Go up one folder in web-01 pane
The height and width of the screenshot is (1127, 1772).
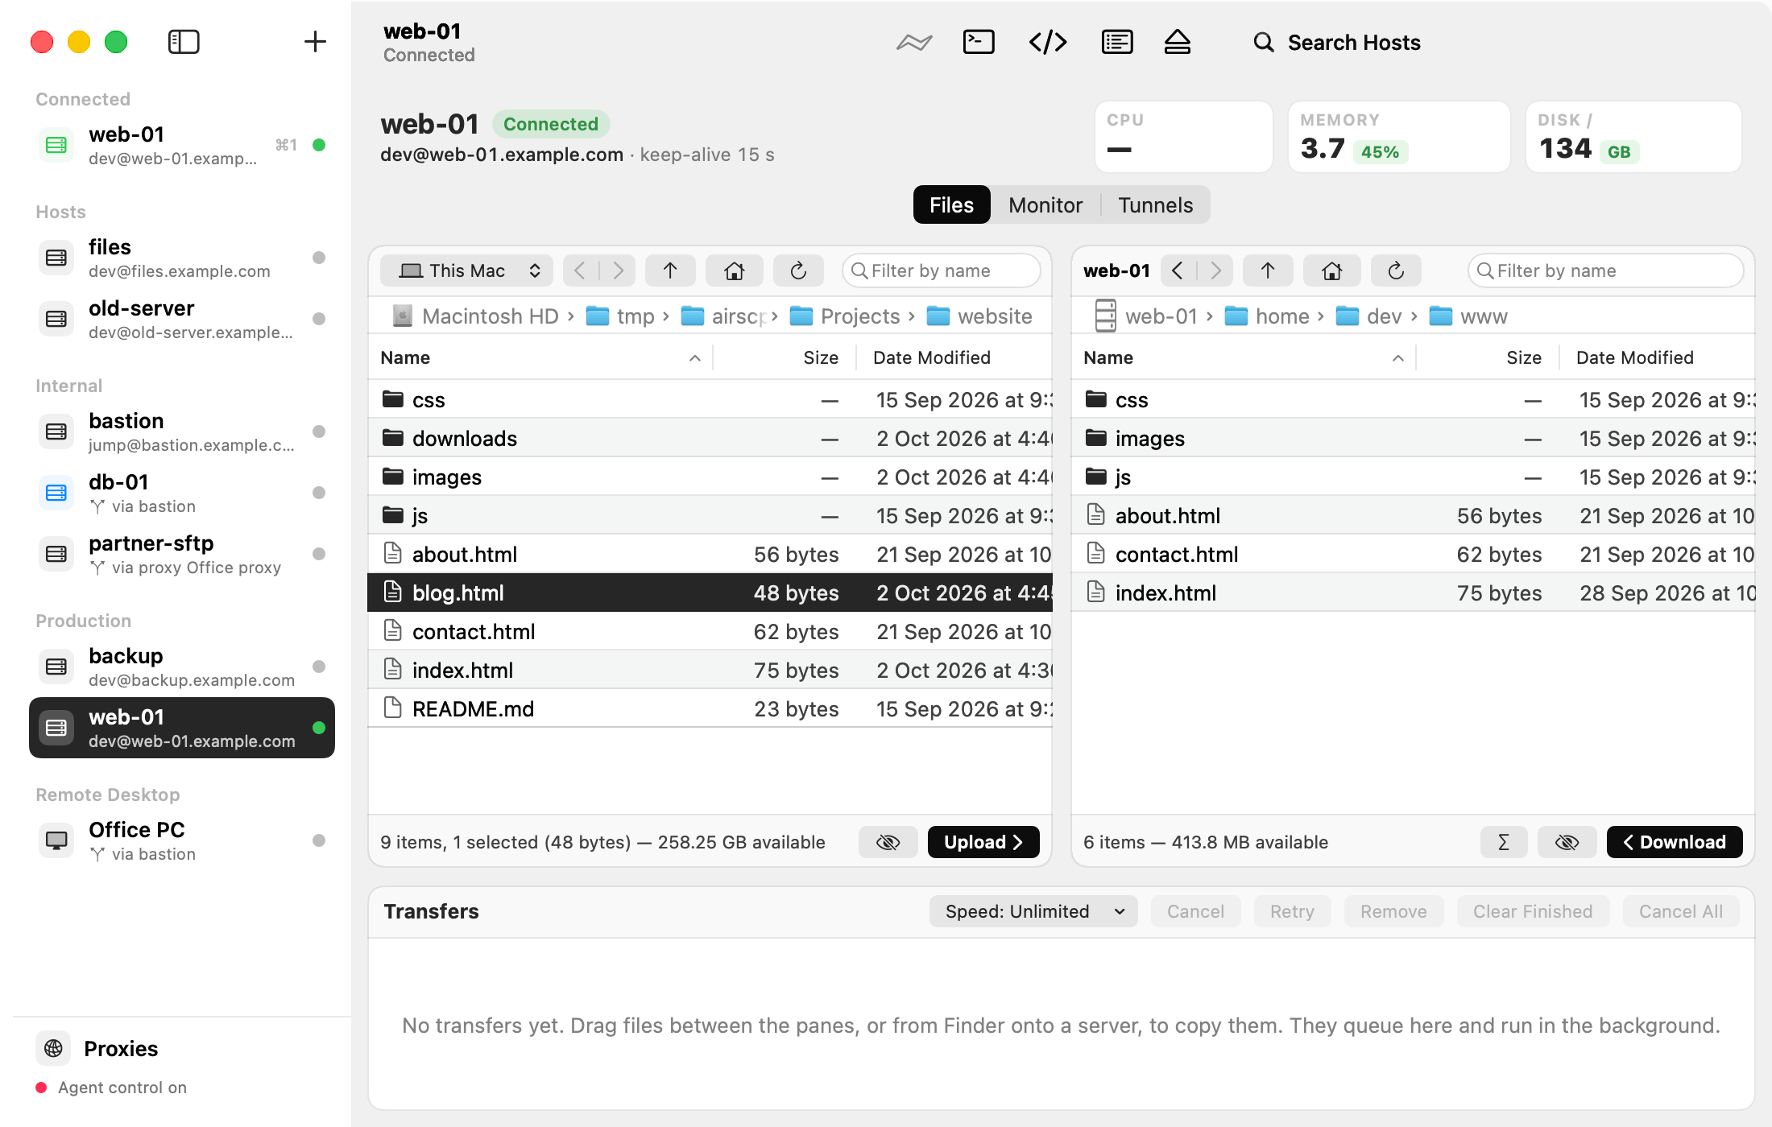1268,270
